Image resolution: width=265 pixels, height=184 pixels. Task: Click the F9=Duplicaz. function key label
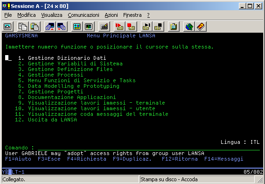(x=132, y=159)
